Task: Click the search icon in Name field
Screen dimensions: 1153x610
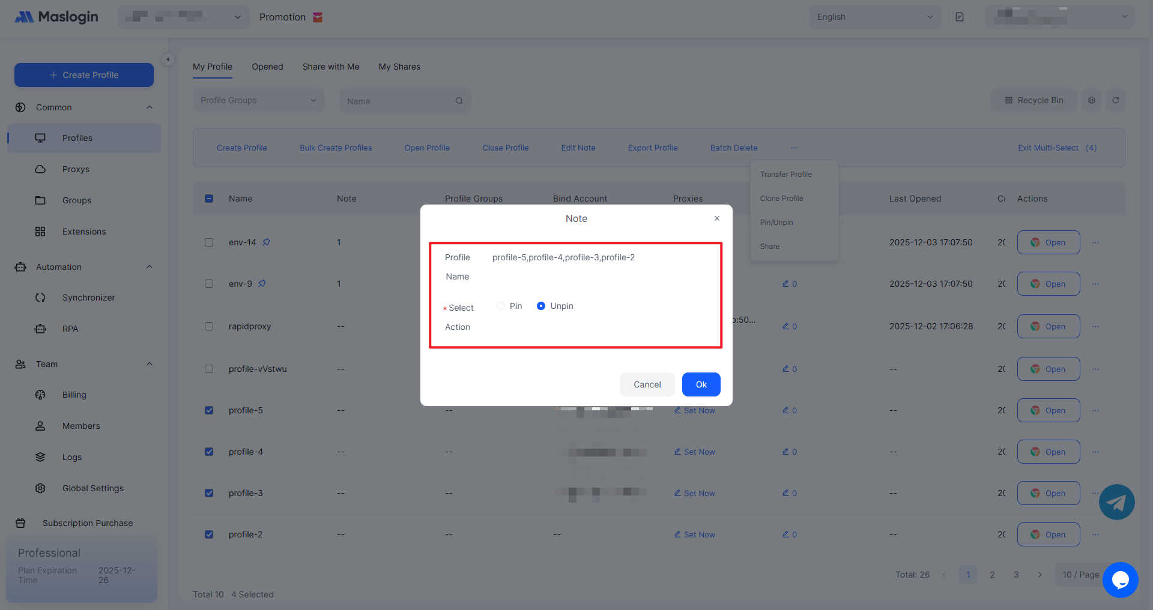Action: coord(459,101)
